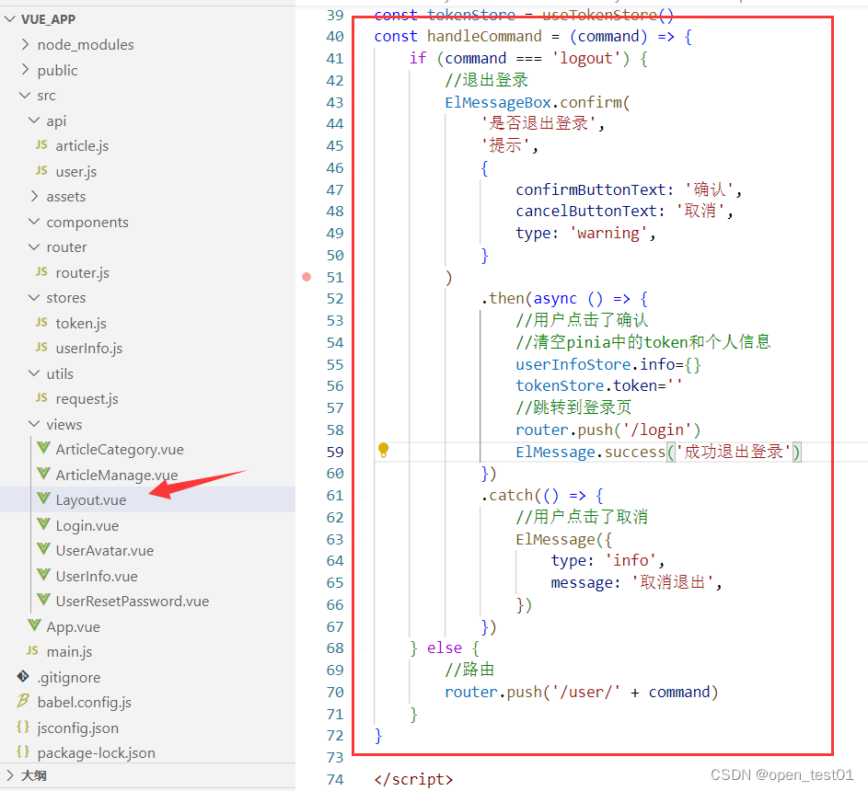This screenshot has width=868, height=791.
Task: Click the JS icon next to main.js
Action: pos(32,651)
